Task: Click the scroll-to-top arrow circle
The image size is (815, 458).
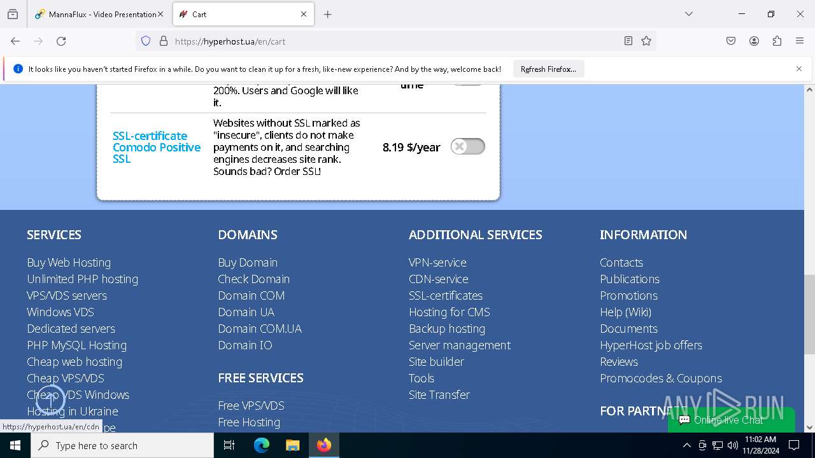Action: tap(50, 400)
